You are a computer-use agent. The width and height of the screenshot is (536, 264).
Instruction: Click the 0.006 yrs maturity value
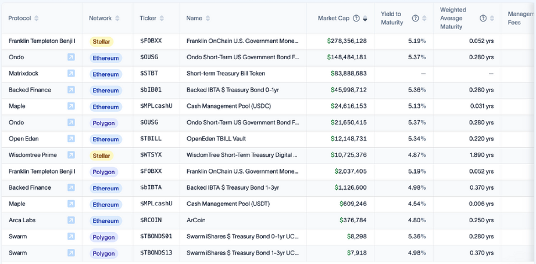tap(481, 204)
